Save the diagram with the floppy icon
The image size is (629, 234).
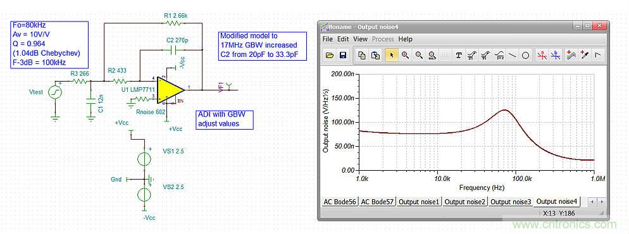coord(343,55)
